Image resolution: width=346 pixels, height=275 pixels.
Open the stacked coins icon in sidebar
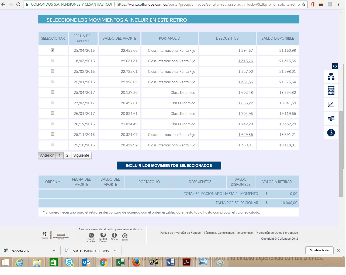click(331, 119)
